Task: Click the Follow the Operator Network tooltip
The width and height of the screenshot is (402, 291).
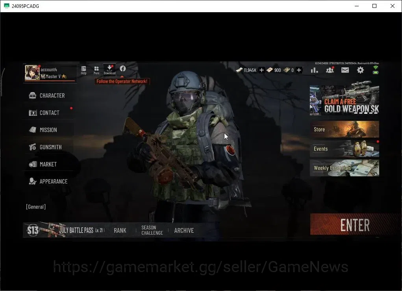Action: 122,81
